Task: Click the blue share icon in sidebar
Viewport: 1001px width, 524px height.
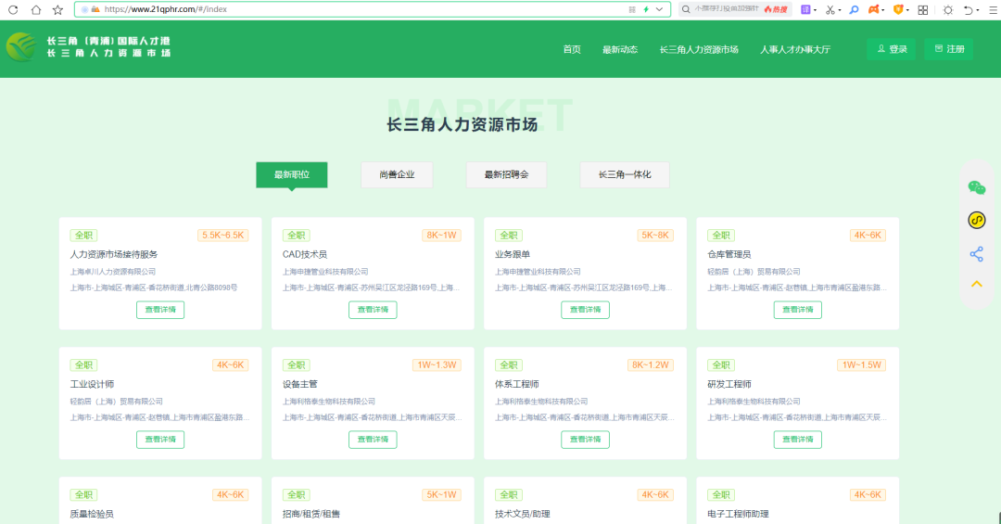Action: point(977,254)
